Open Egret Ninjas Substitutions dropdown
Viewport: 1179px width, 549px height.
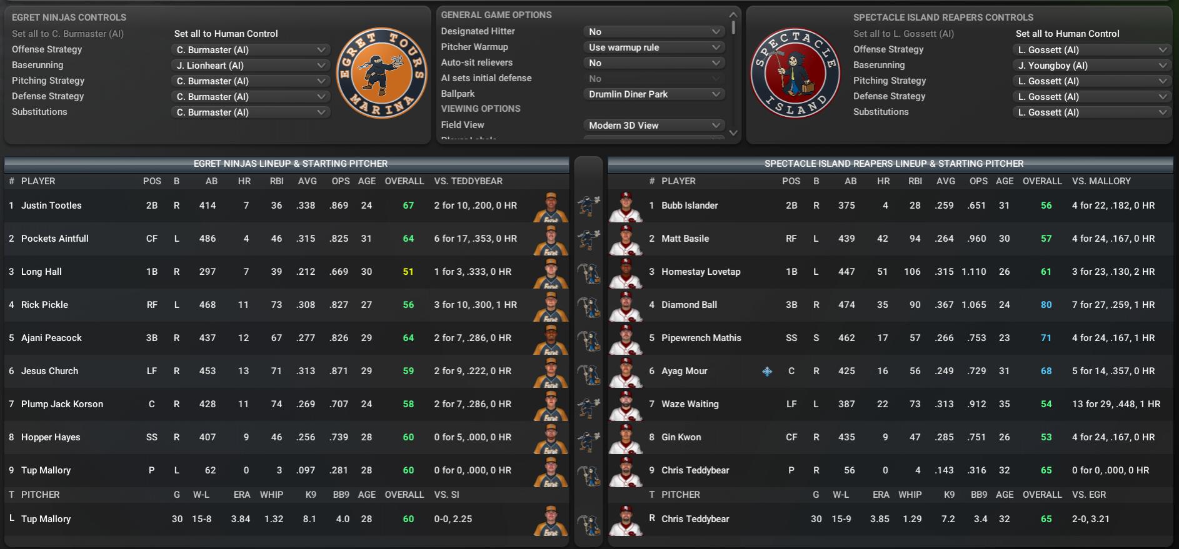point(251,112)
